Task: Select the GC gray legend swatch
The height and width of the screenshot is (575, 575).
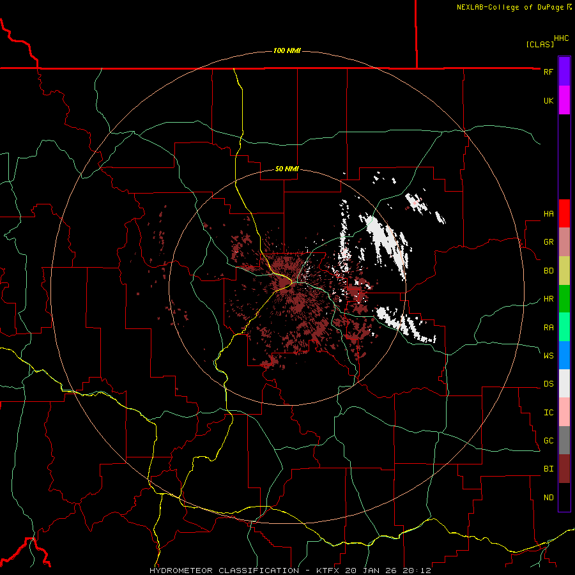Action: pyautogui.click(x=564, y=440)
